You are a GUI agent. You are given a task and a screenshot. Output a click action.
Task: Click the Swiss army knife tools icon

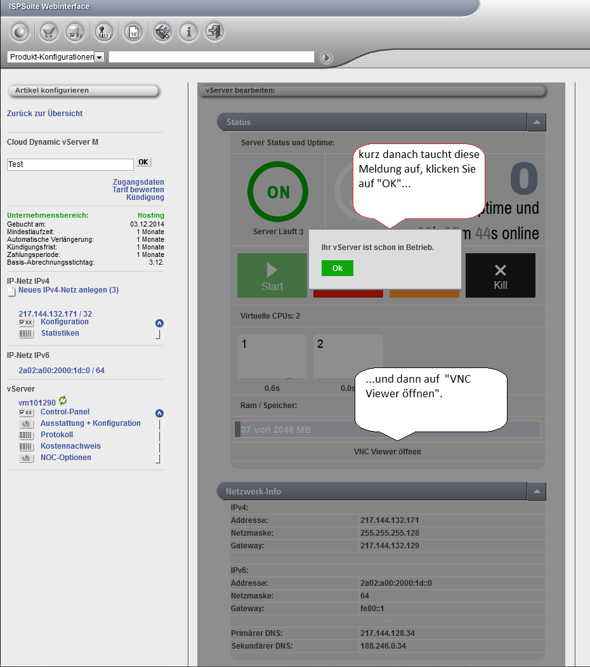pos(162,32)
